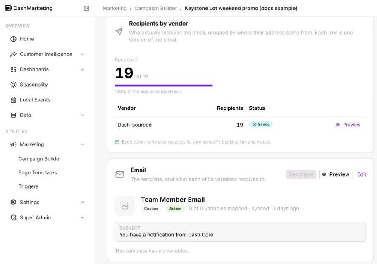This screenshot has width=377, height=264.
Task: Click the Seasonality sun icon
Action: point(14,85)
